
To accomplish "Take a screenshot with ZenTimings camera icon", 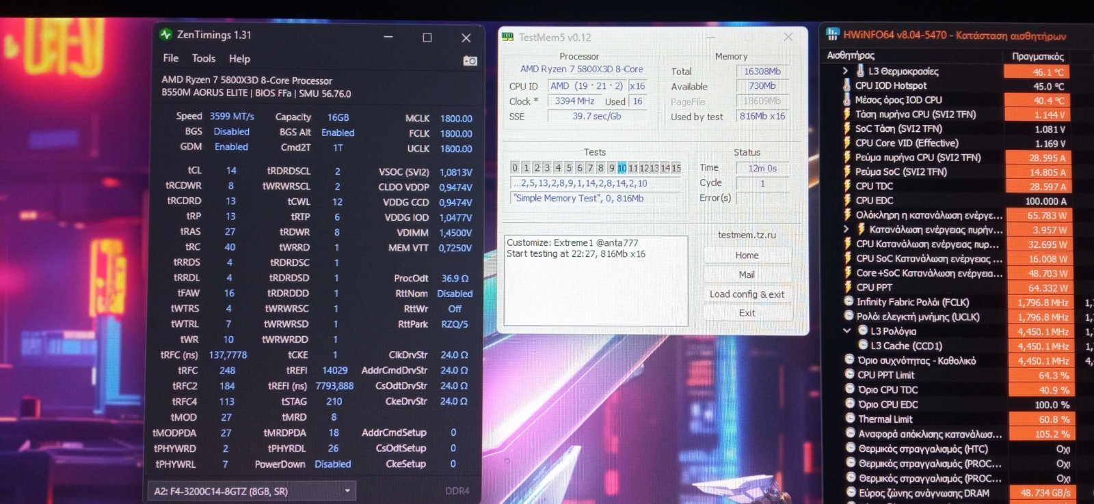I will pyautogui.click(x=470, y=61).
